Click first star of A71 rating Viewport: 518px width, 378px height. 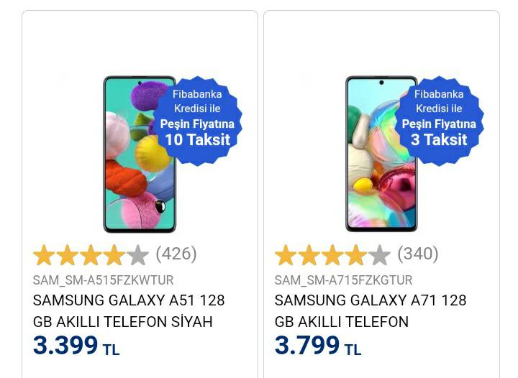[286, 254]
